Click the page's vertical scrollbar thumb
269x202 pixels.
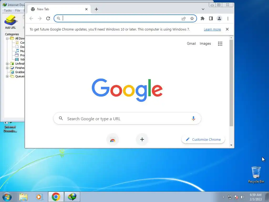click(x=231, y=83)
